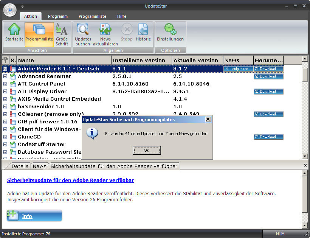The image size is (310, 238).
Task: Select the Sicherheitsupdate für den Adobe Reader tab
Action: click(x=114, y=166)
